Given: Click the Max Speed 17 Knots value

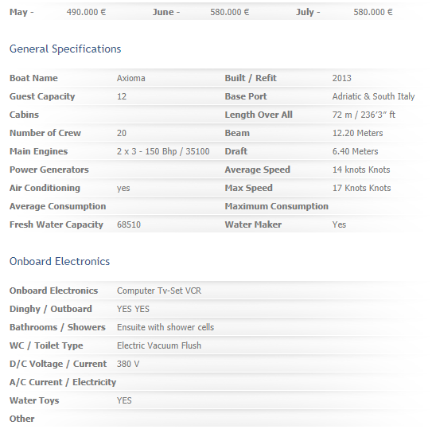Looking at the screenshot, I should pyautogui.click(x=361, y=188).
